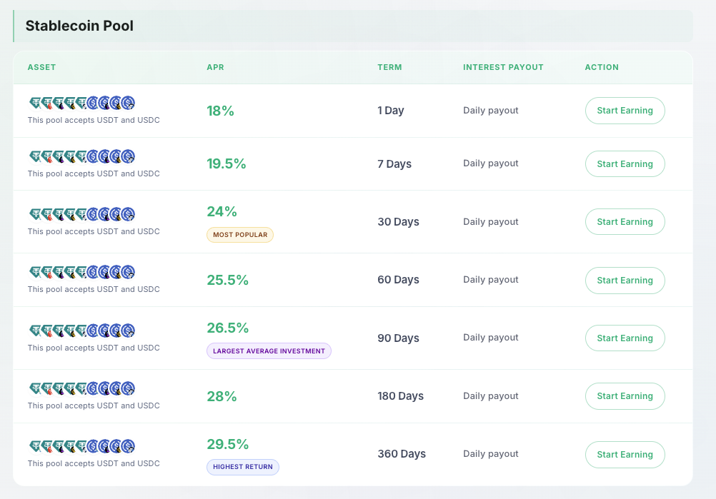Click the TERM column header
The width and height of the screenshot is (716, 499).
tap(390, 67)
